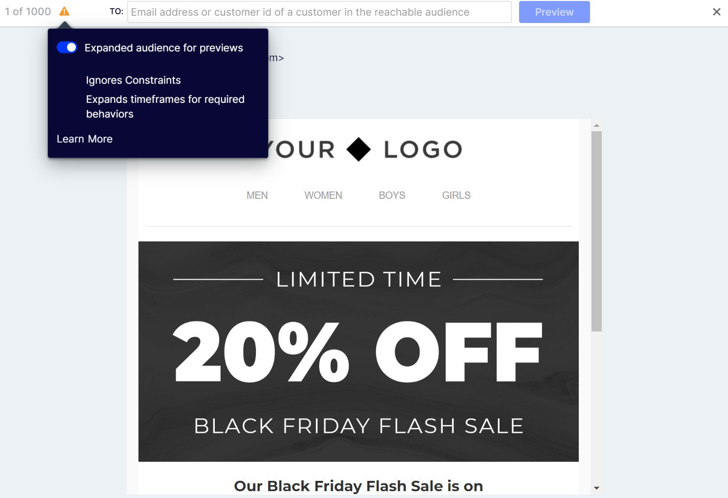Close the email preview panel
The image size is (728, 498).
pyautogui.click(x=716, y=12)
